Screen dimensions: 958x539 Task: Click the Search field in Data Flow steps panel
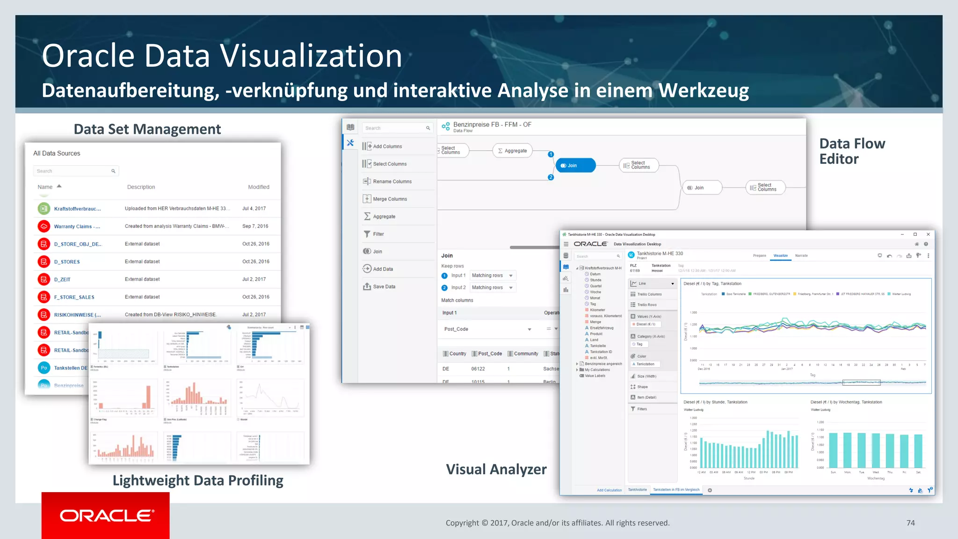tap(398, 128)
